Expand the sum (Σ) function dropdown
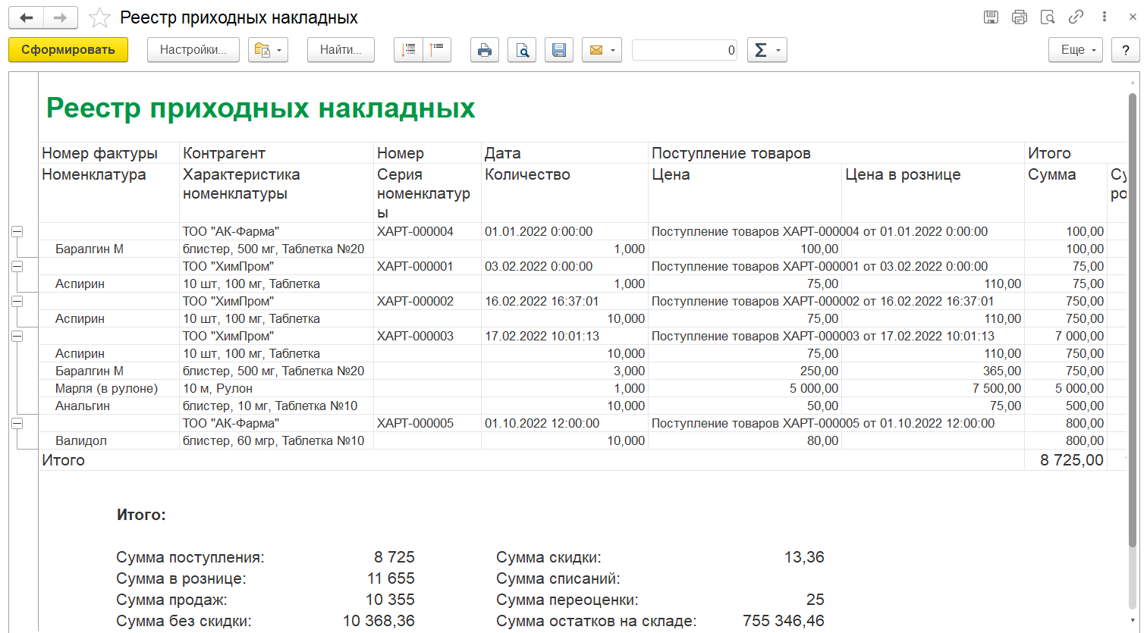The image size is (1147, 633). tap(767, 50)
